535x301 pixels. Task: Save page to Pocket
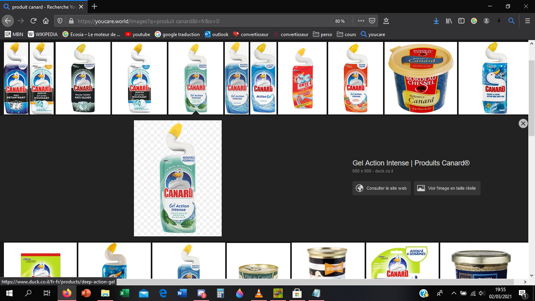point(372,21)
